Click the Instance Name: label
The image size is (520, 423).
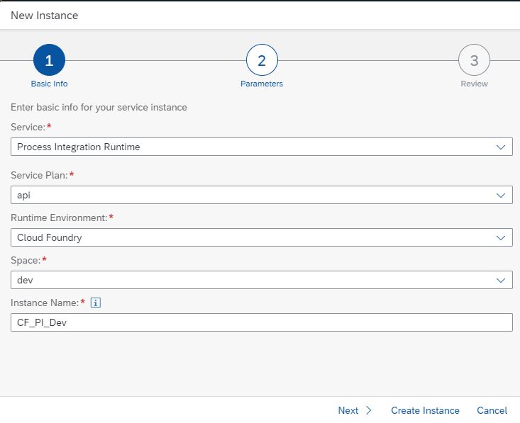[x=45, y=303]
